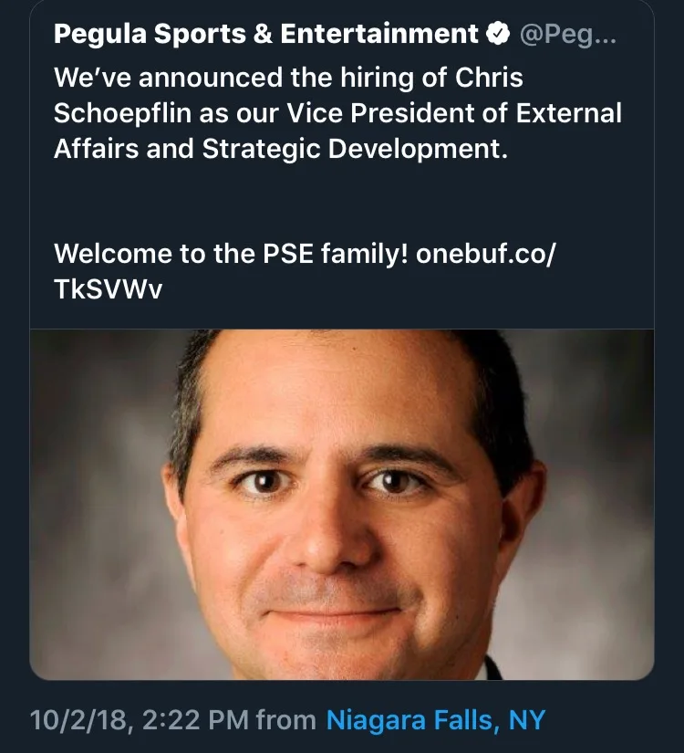Viewport: 684px width, 753px height.
Task: Tap the truncated @Peg... handle
Action: coord(568,35)
